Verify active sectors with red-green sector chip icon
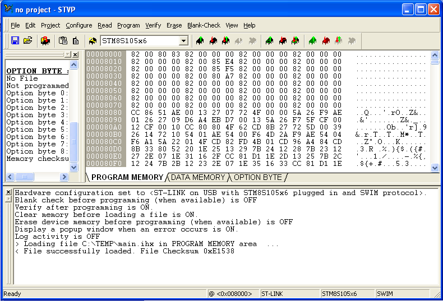This screenshot has width=443, height=301. click(x=295, y=41)
